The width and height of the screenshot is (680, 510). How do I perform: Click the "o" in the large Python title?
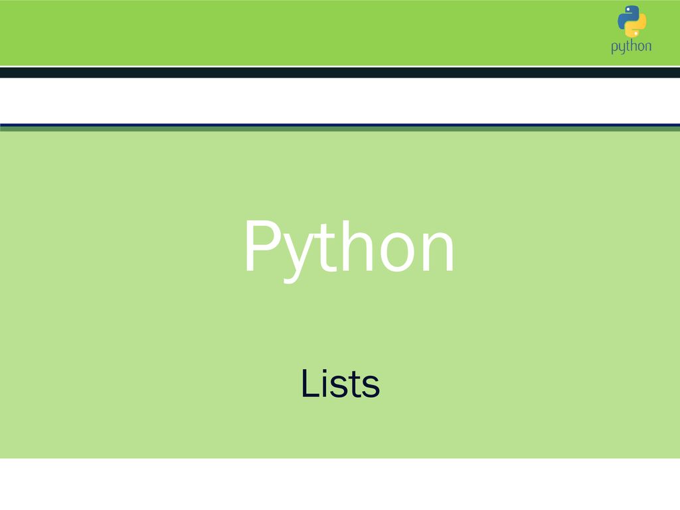[x=397, y=252]
